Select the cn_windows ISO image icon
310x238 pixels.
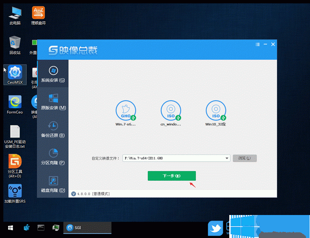171,111
